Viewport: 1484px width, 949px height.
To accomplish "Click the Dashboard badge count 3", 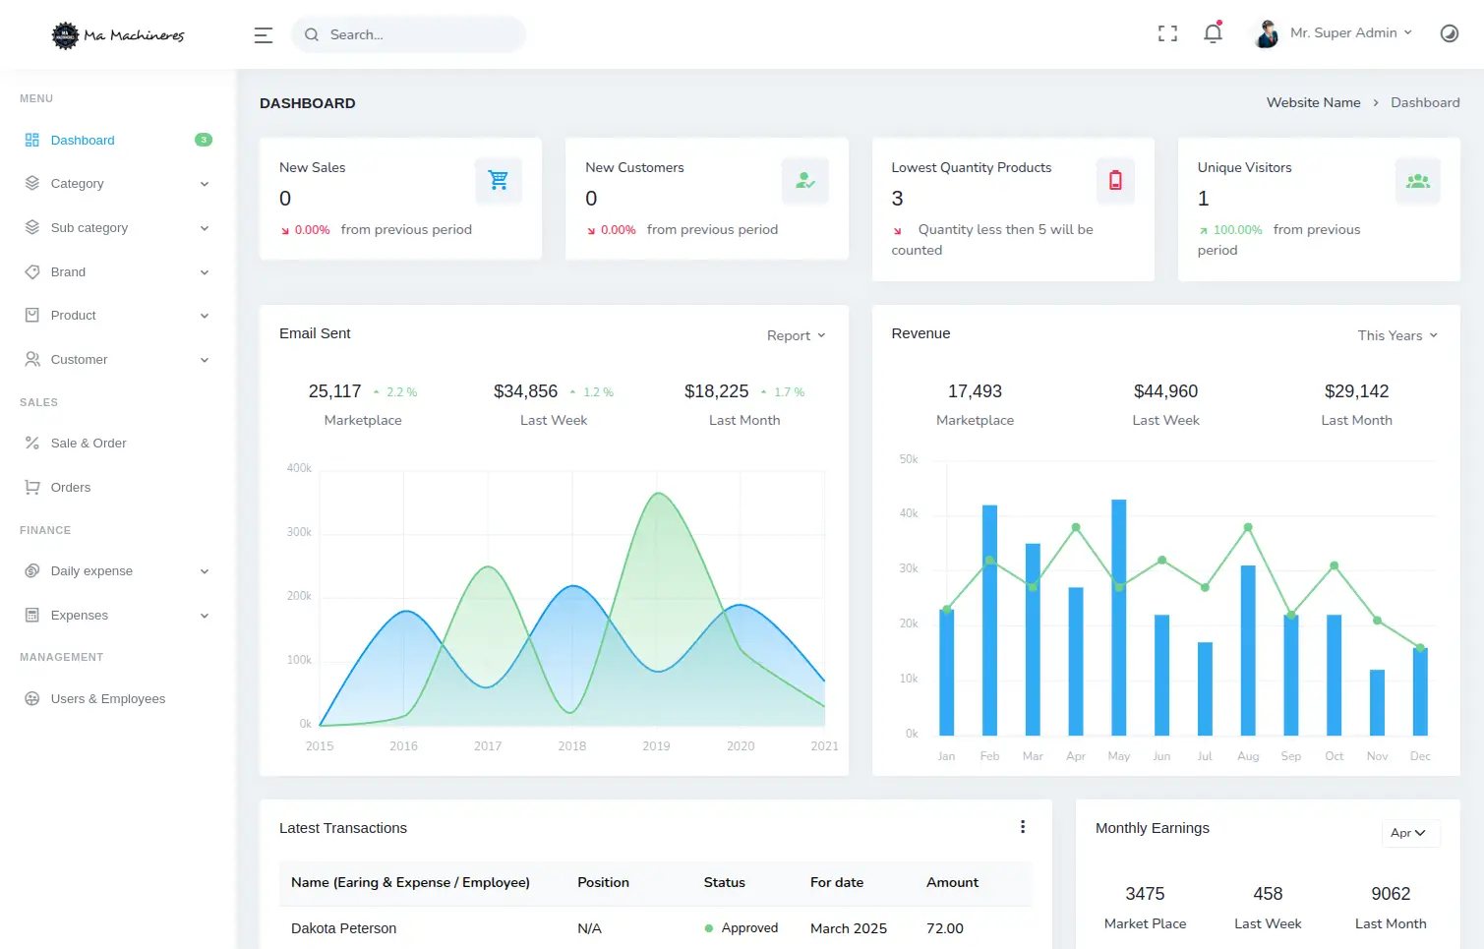I will pyautogui.click(x=204, y=140).
